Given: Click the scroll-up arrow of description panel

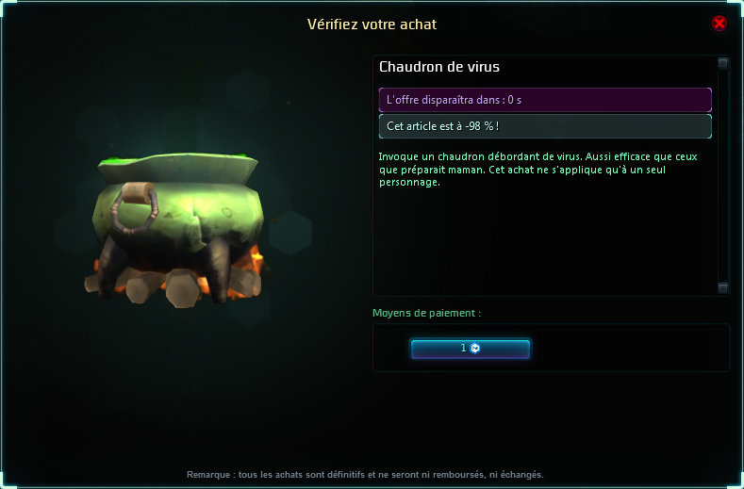Looking at the screenshot, I should 722,63.
